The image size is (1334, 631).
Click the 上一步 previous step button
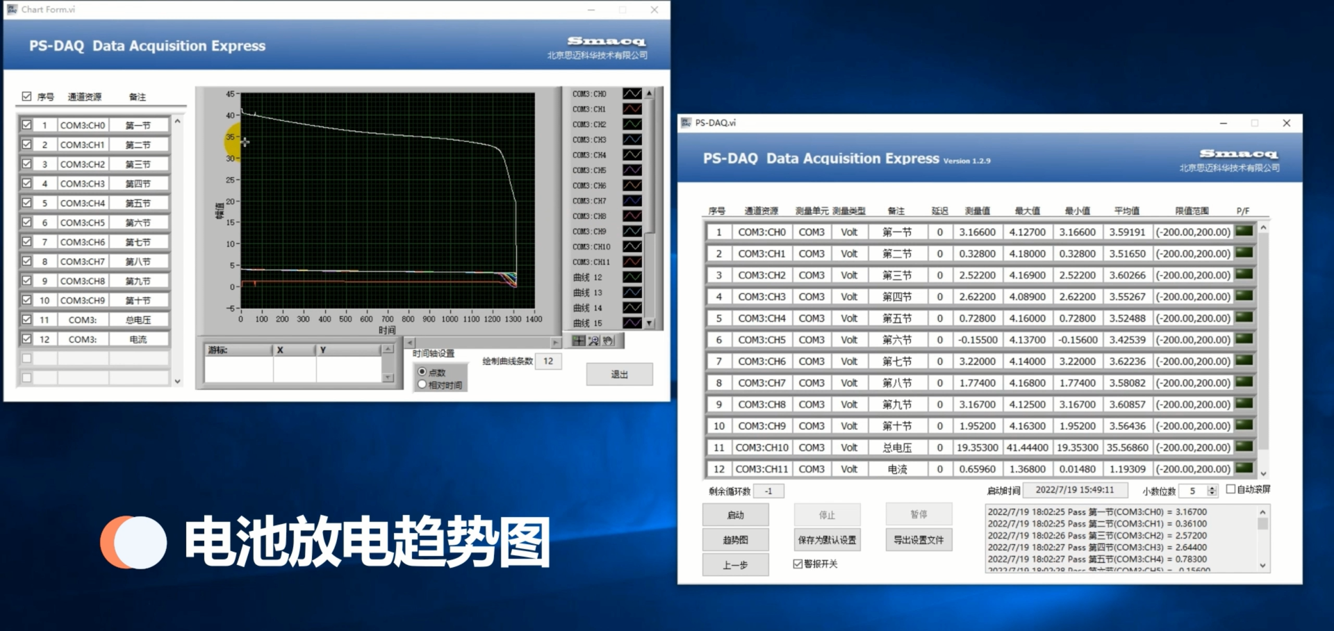click(x=735, y=565)
